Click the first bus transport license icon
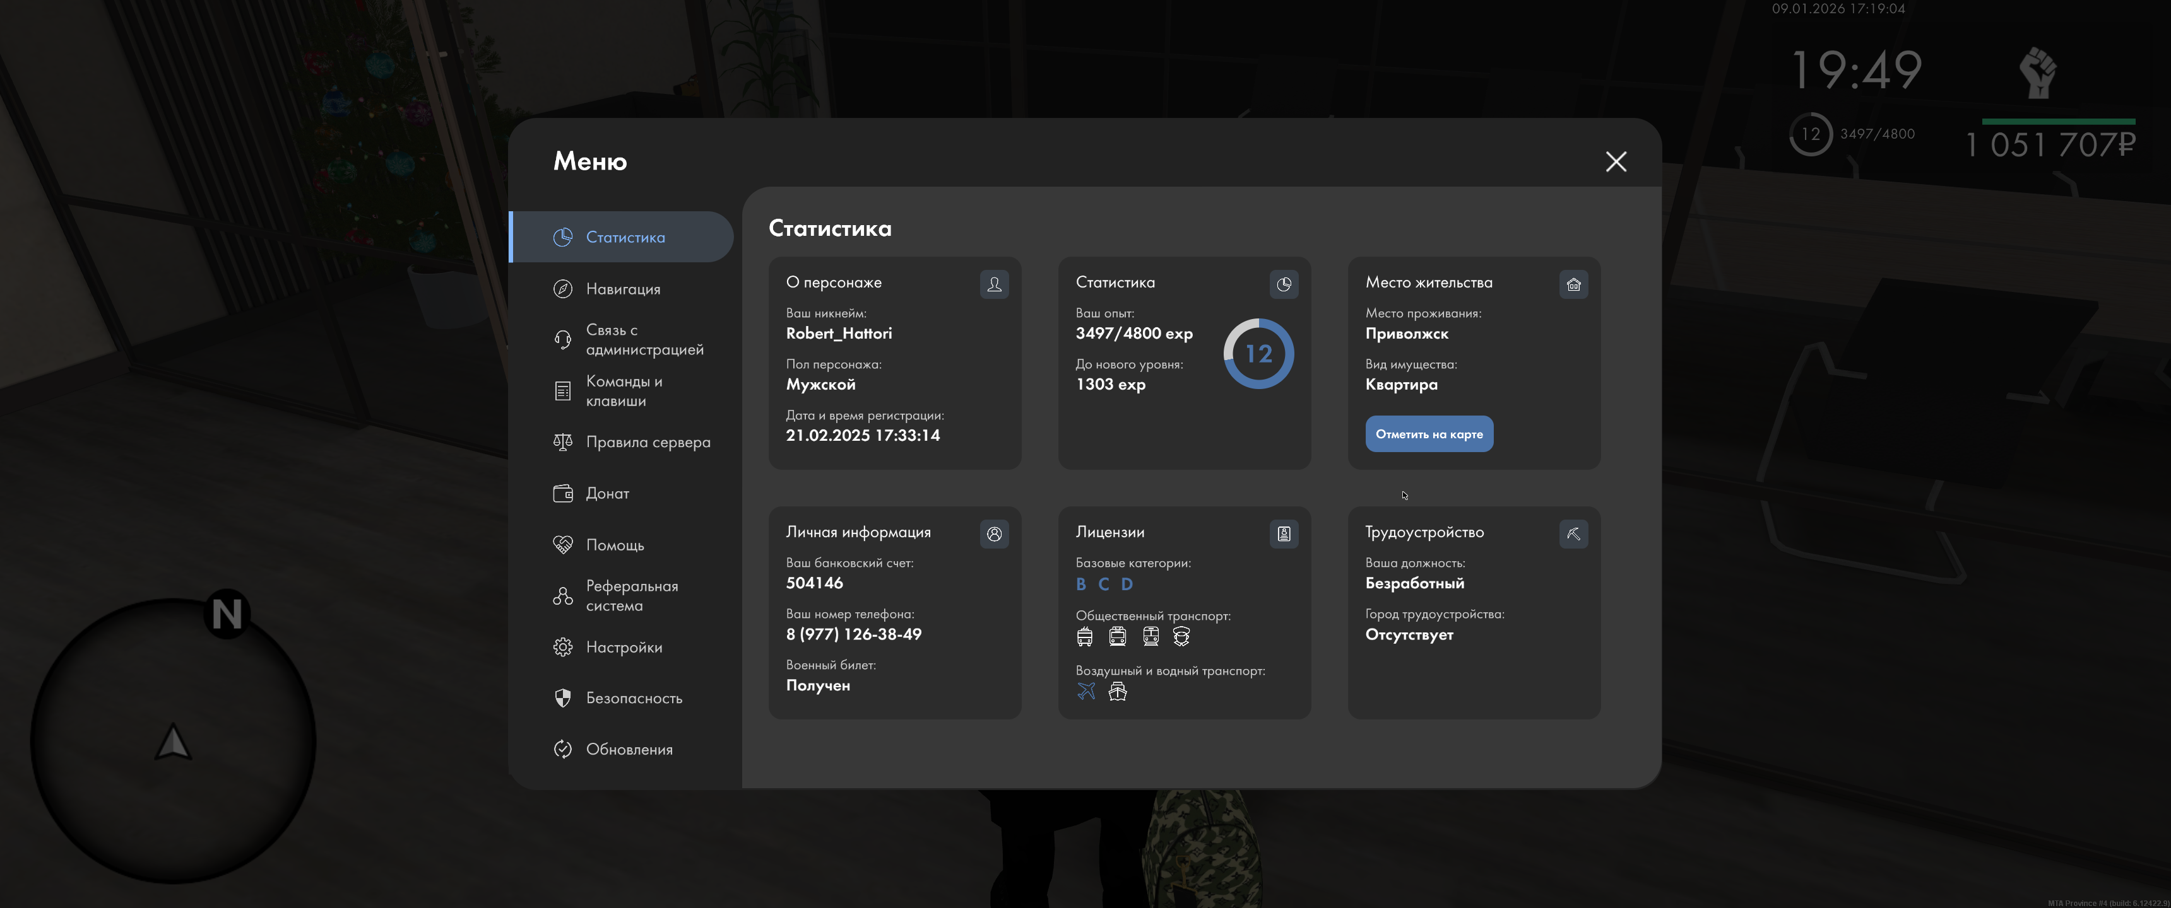 coord(1085,637)
